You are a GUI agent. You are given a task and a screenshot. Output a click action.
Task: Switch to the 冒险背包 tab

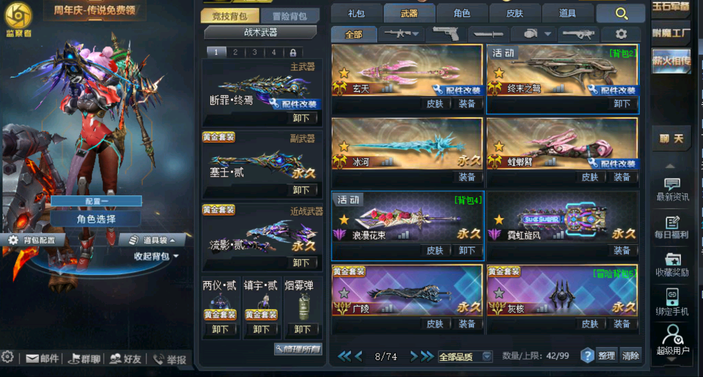[x=290, y=16]
